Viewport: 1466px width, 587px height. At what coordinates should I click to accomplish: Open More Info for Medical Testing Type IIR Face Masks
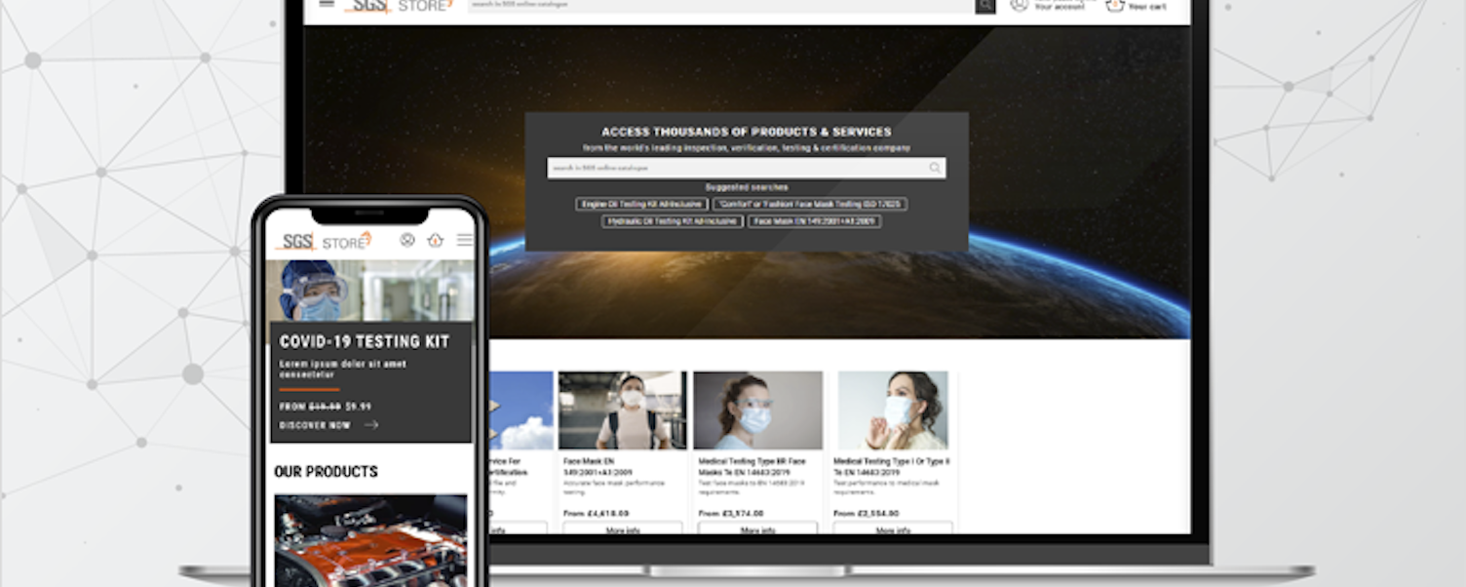pos(757,529)
